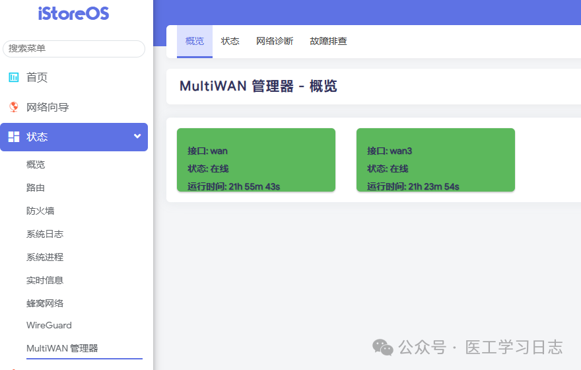This screenshot has width=581, height=370.
Task: Click the 接口: wan label
Action: point(207,151)
